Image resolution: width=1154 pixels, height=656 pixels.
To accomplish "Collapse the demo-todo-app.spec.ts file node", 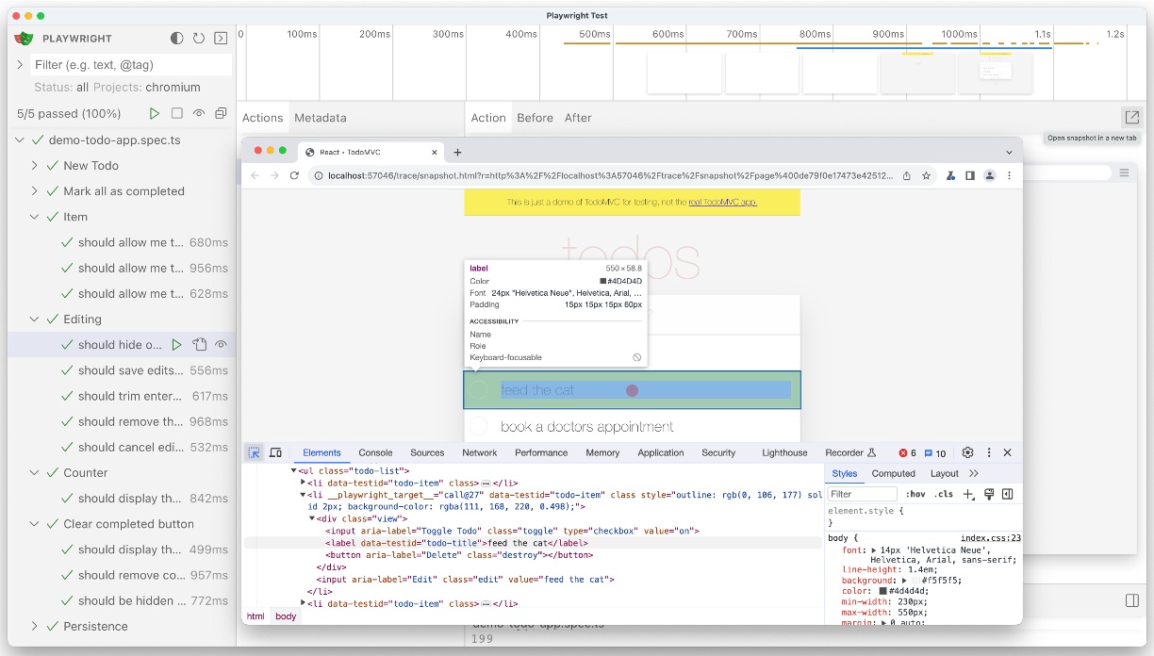I will tap(20, 139).
